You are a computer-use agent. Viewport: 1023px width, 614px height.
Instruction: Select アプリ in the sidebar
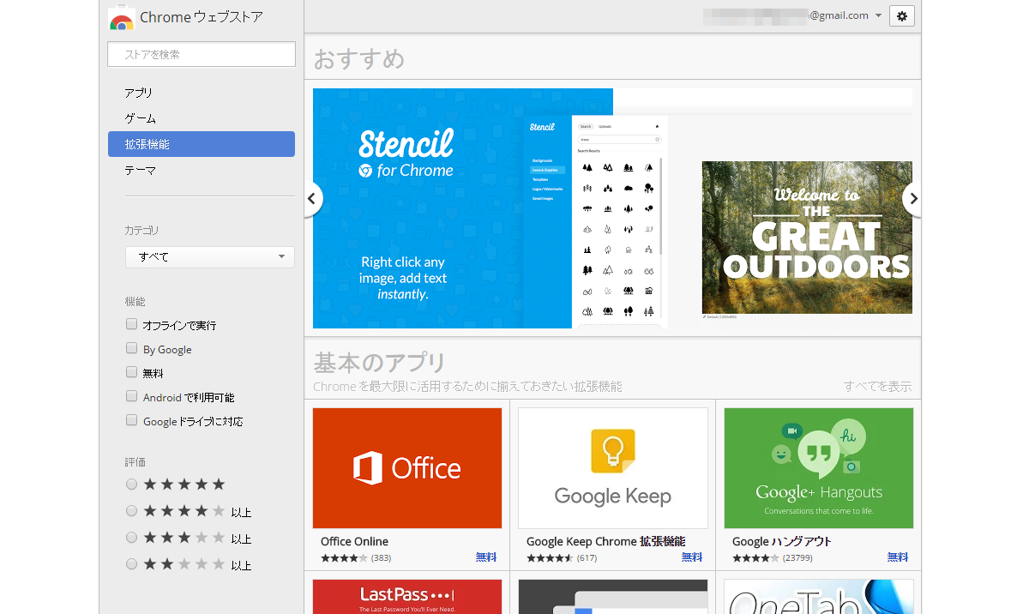pos(139,93)
